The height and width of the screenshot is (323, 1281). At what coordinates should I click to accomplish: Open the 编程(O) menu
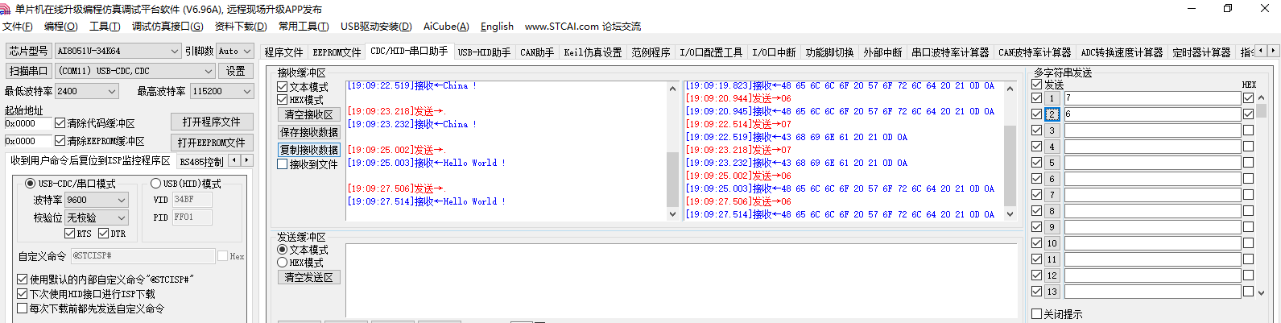61,27
